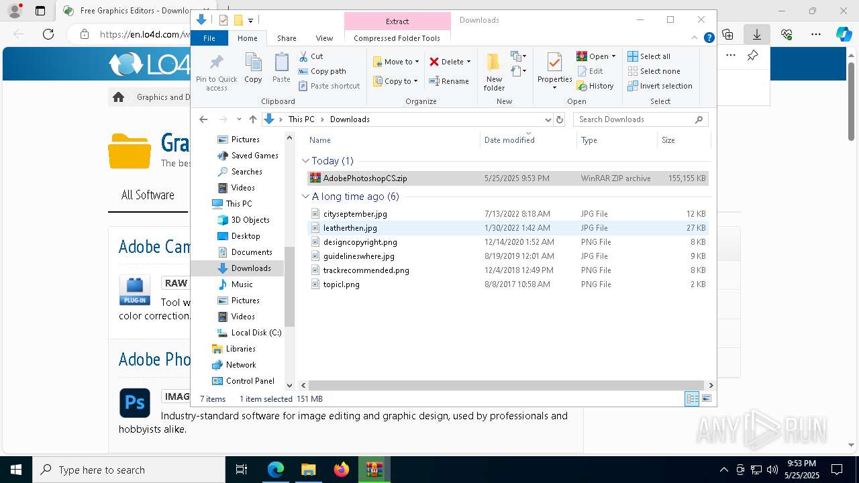859x483 pixels.
Task: Open the Delete dropdown arrow
Action: tap(468, 62)
